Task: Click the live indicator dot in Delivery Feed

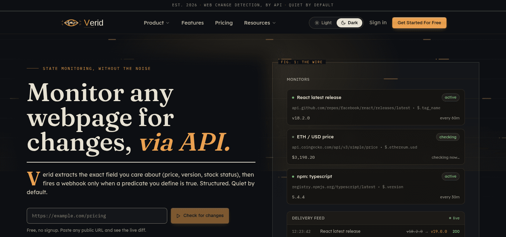Action: [450, 218]
